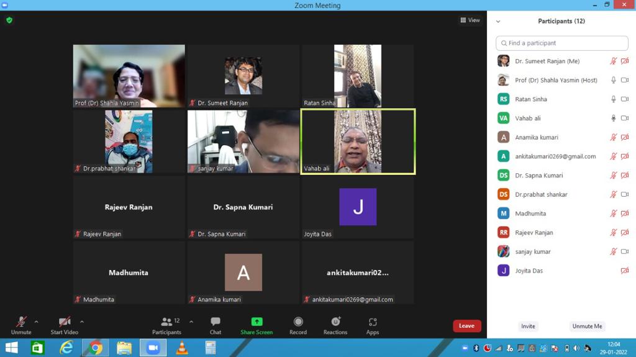Image resolution: width=636 pixels, height=357 pixels.
Task: Collapse the Participants panel chevron
Action: pyautogui.click(x=498, y=21)
